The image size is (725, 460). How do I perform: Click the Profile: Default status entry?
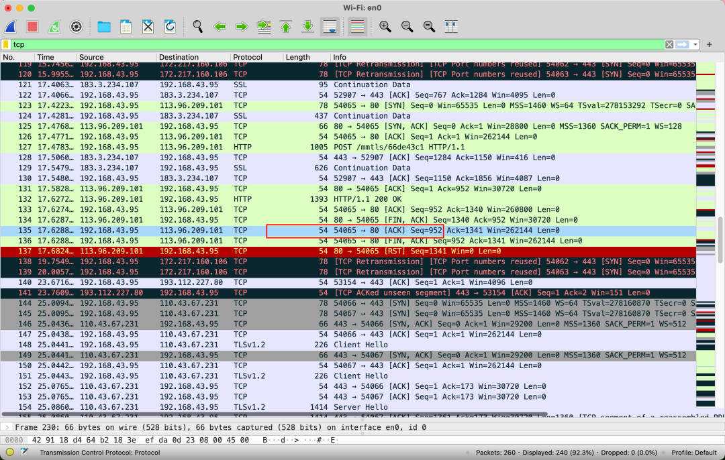694,453
